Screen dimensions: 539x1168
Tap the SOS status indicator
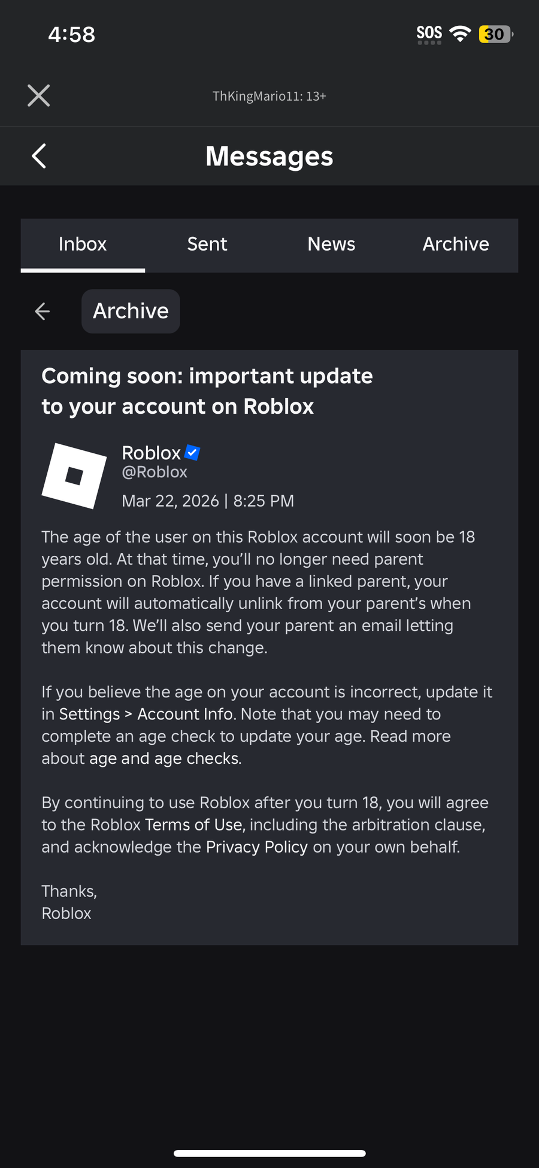click(x=429, y=34)
